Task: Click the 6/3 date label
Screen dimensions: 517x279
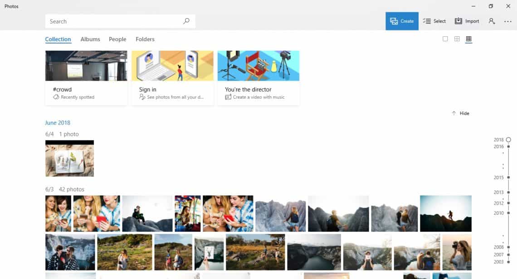Action: point(49,189)
